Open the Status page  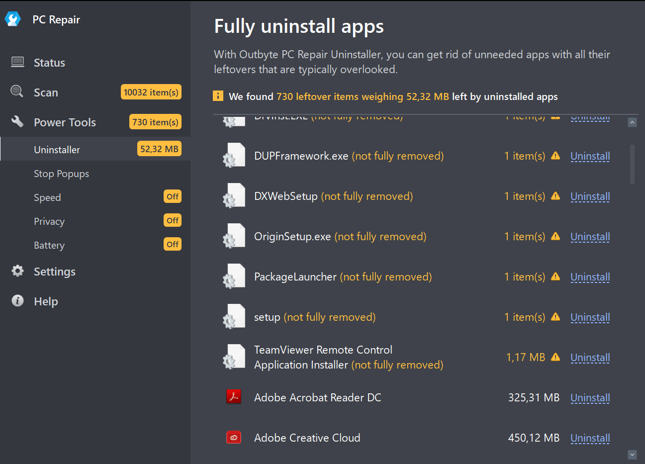[49, 63]
